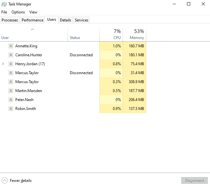Minimize the Task Manager window
210x187 pixels.
coord(174,4)
